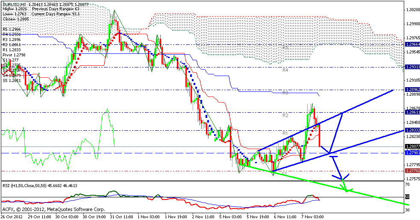420x220 pixels.
Task: Select the 1.28962 price tag on axis
Action: 411,90
